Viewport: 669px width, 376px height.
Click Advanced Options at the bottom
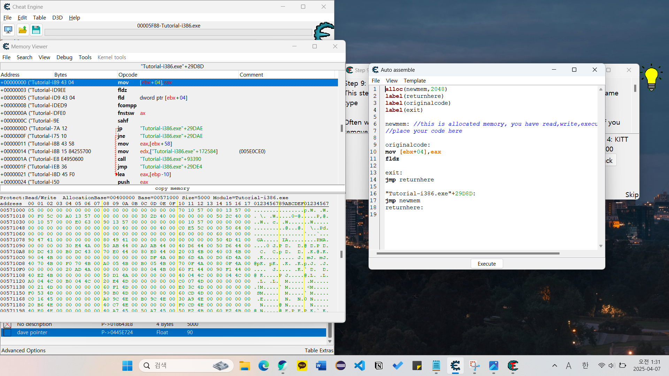(x=23, y=351)
